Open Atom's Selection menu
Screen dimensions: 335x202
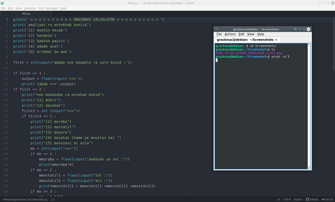point(30,8)
